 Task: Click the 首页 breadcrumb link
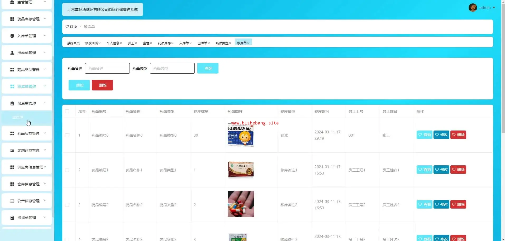pos(73,27)
